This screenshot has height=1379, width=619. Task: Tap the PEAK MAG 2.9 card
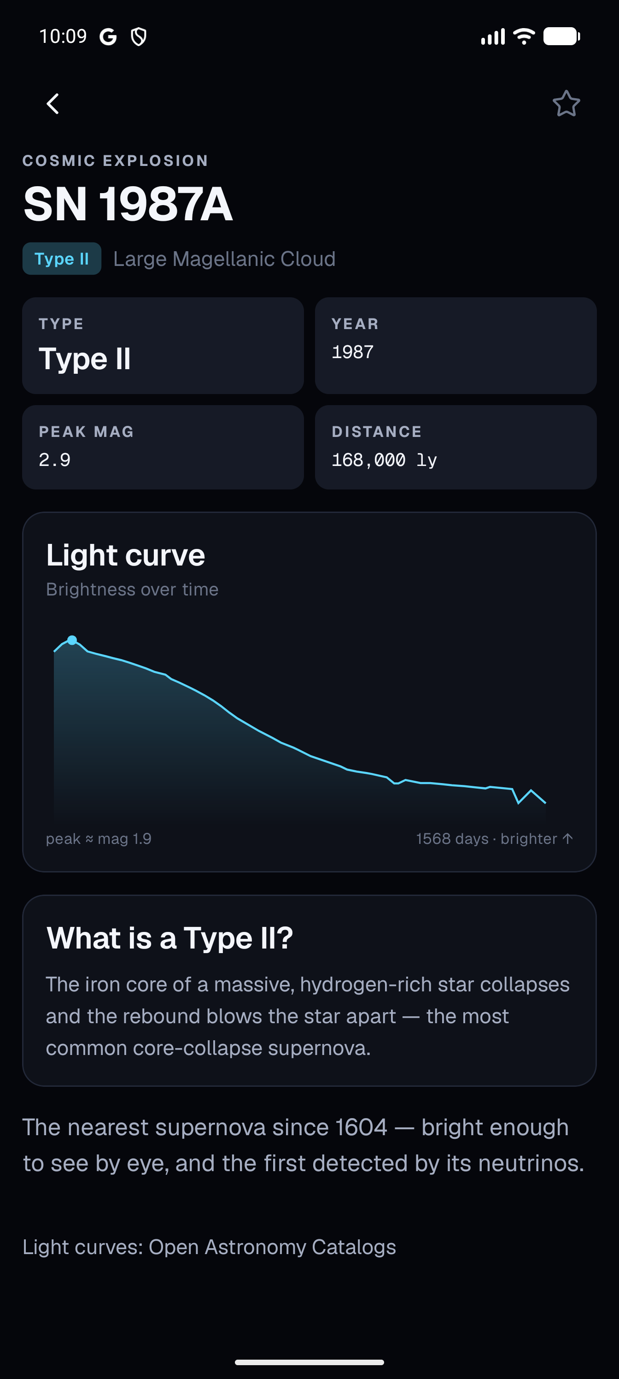click(163, 447)
